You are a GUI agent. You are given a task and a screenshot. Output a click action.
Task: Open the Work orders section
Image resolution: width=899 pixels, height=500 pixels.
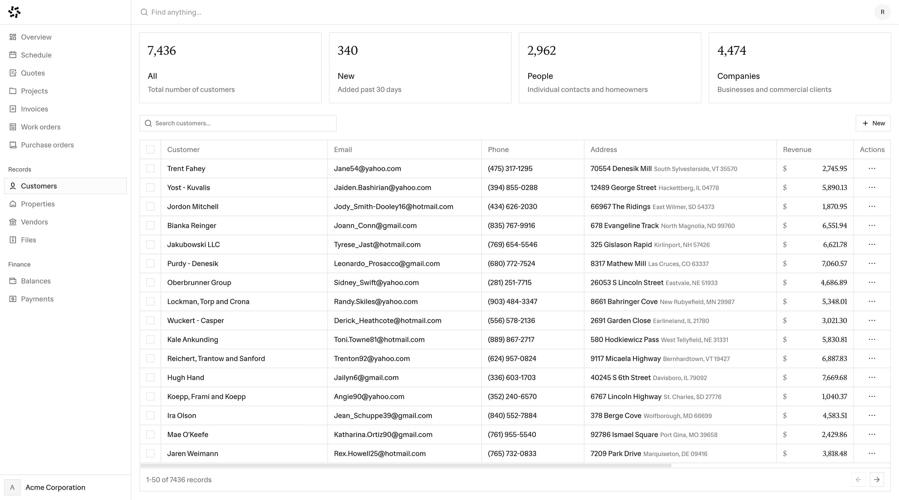13,127
